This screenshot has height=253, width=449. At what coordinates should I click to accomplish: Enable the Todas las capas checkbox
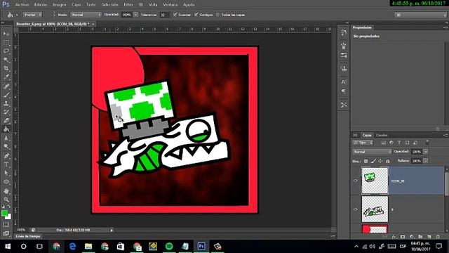click(218, 15)
